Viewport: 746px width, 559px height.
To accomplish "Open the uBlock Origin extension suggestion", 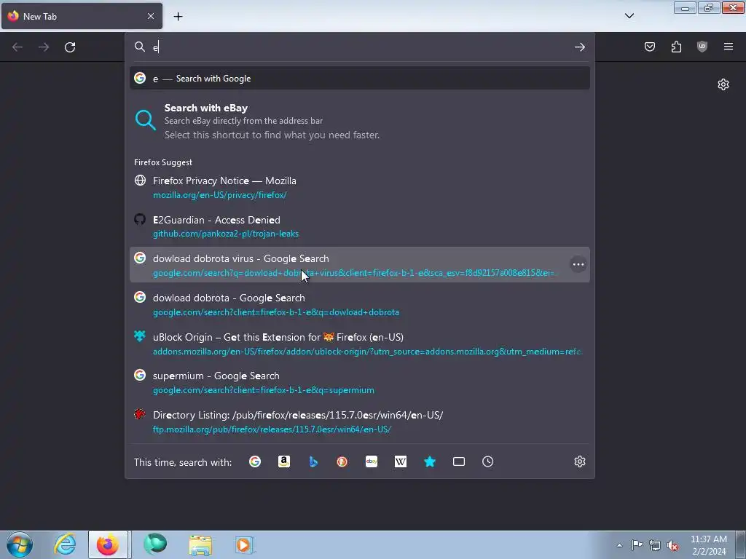I will point(360,344).
